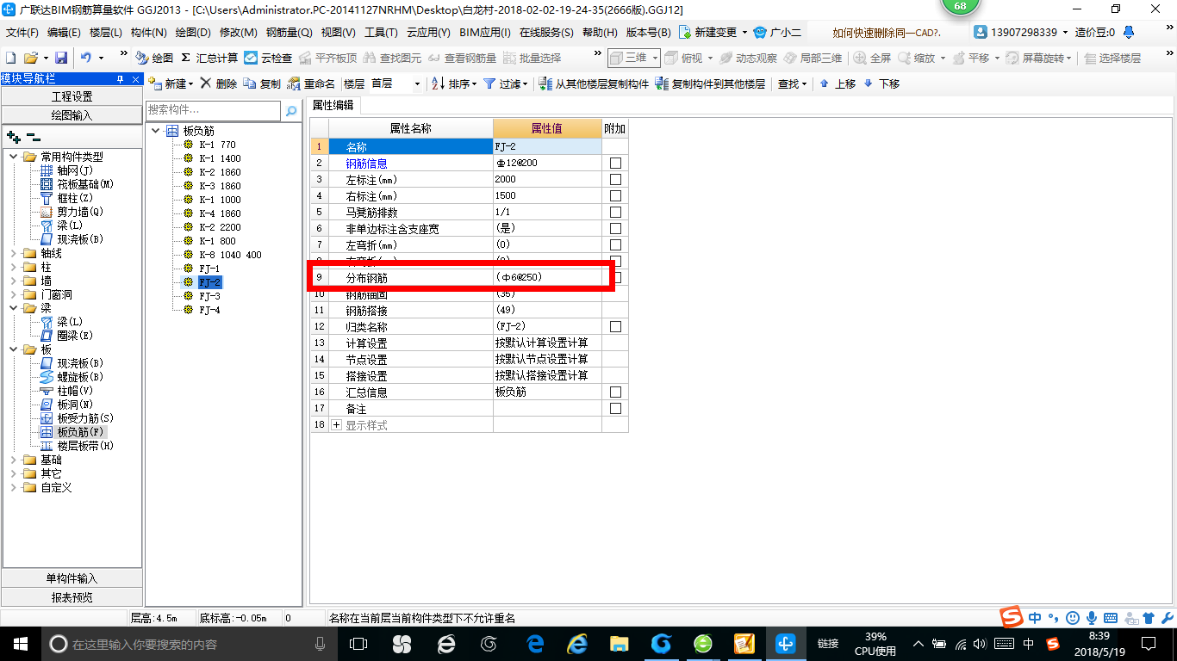Click the search magnifier icon beside 搜索构件
This screenshot has height=661, width=1177.
[x=291, y=110]
